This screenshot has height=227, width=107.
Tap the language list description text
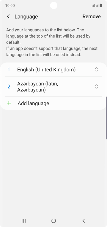[52, 42]
